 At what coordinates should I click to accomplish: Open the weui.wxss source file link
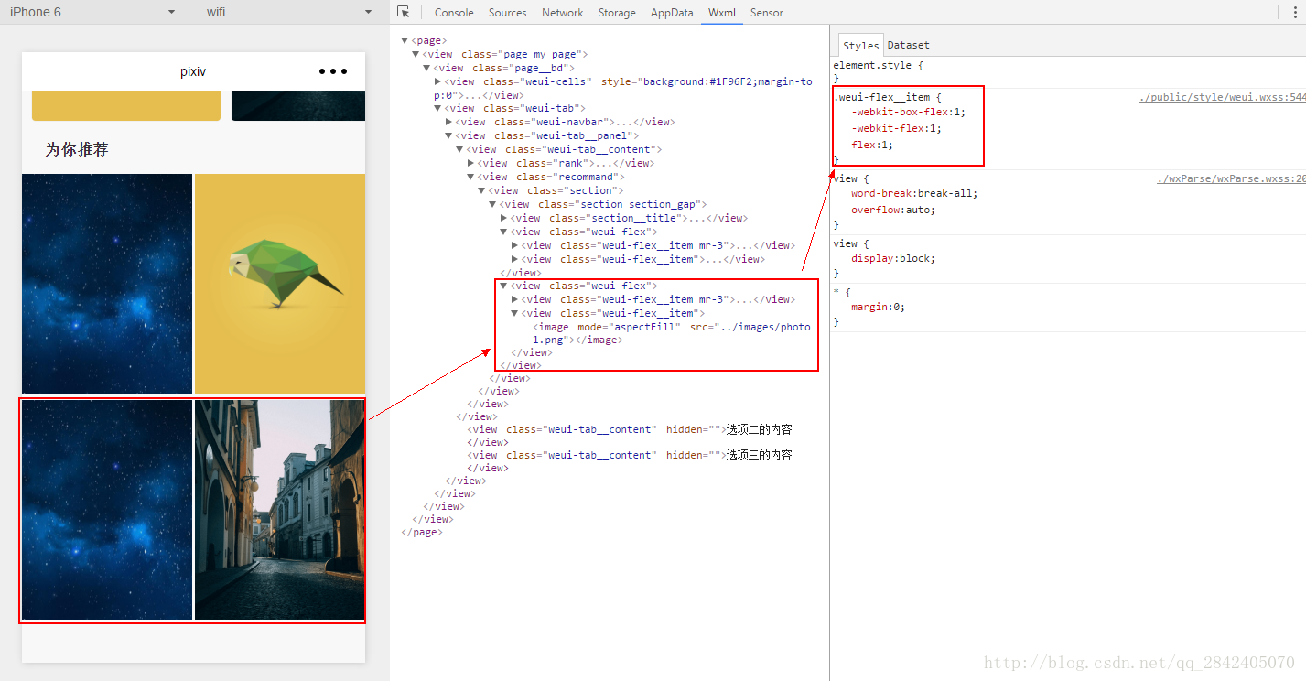[1221, 97]
